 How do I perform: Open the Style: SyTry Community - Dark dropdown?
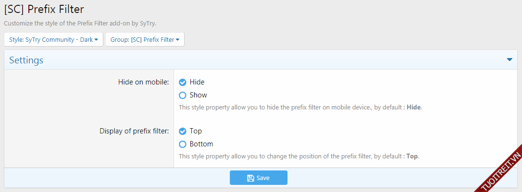pyautogui.click(x=53, y=40)
